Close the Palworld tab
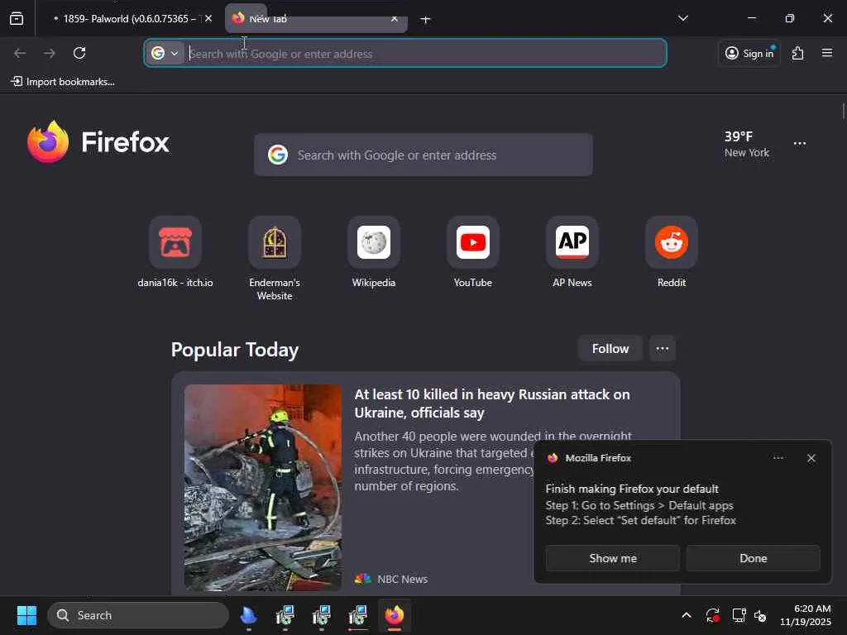The height and width of the screenshot is (635, 847). point(208,18)
